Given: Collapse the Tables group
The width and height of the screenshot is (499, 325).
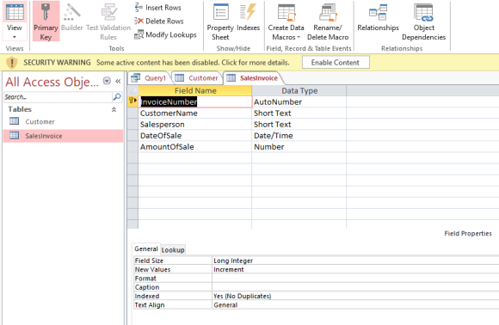Looking at the screenshot, I should 114,109.
